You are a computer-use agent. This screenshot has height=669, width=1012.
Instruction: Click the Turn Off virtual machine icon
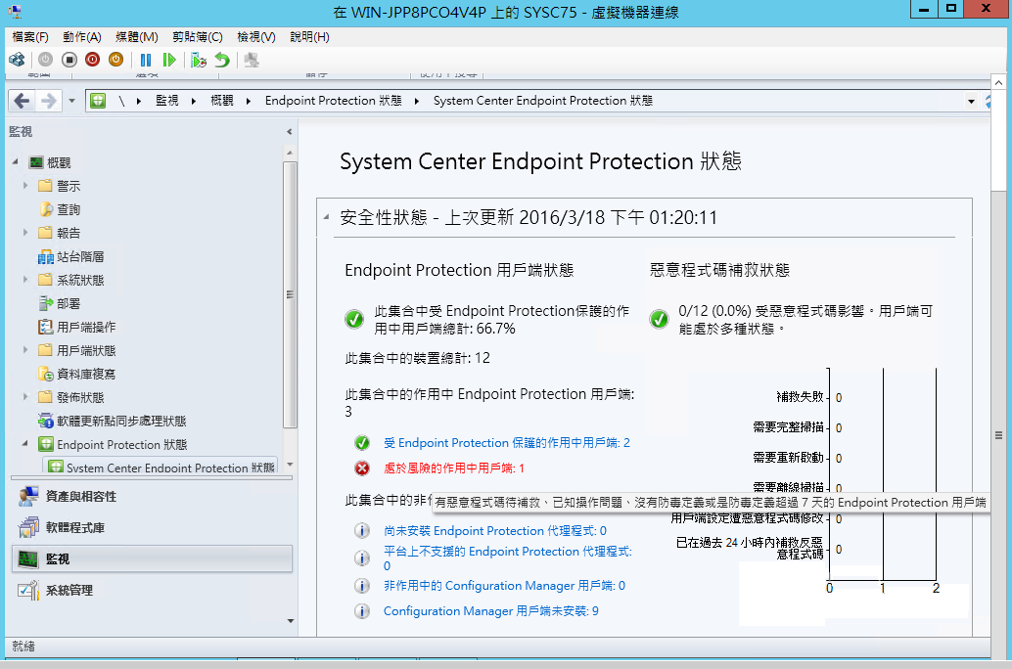[69, 60]
